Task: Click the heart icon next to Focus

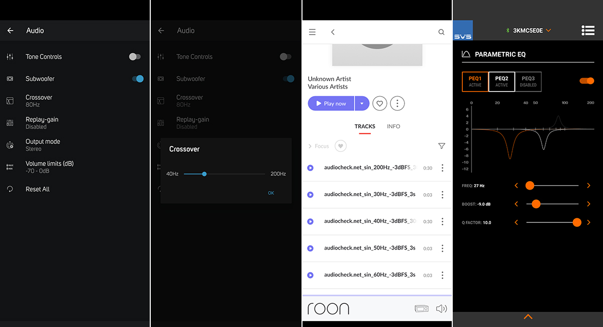Action: click(341, 146)
